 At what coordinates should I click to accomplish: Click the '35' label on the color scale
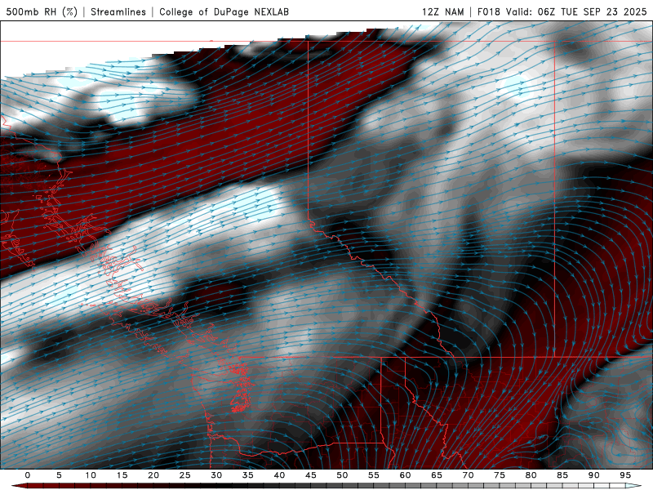pos(247,475)
